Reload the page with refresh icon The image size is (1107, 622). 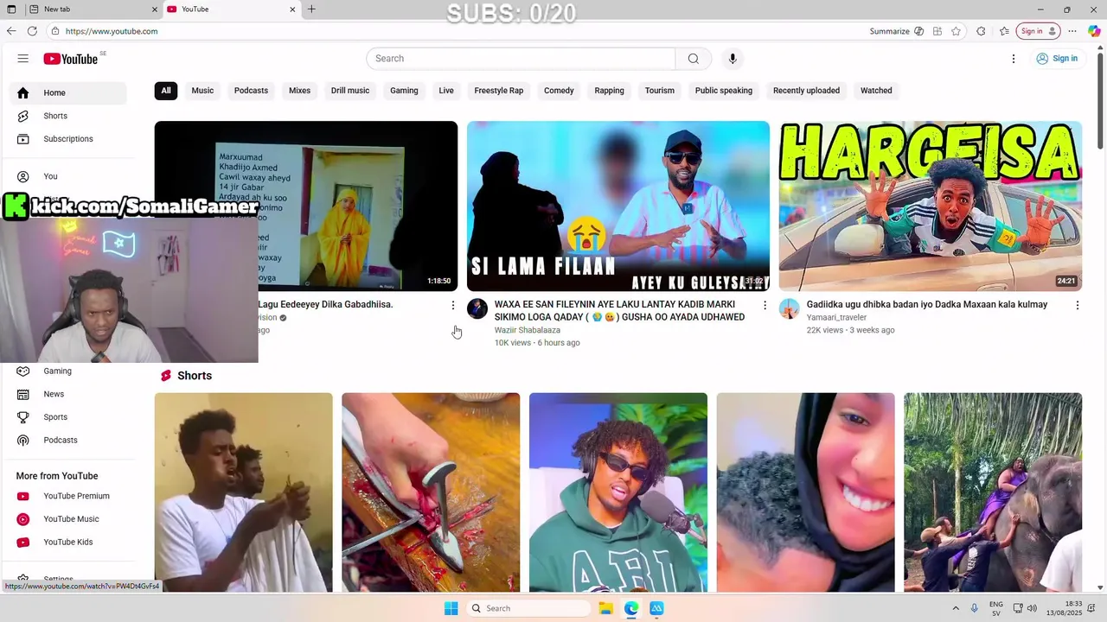(x=32, y=31)
